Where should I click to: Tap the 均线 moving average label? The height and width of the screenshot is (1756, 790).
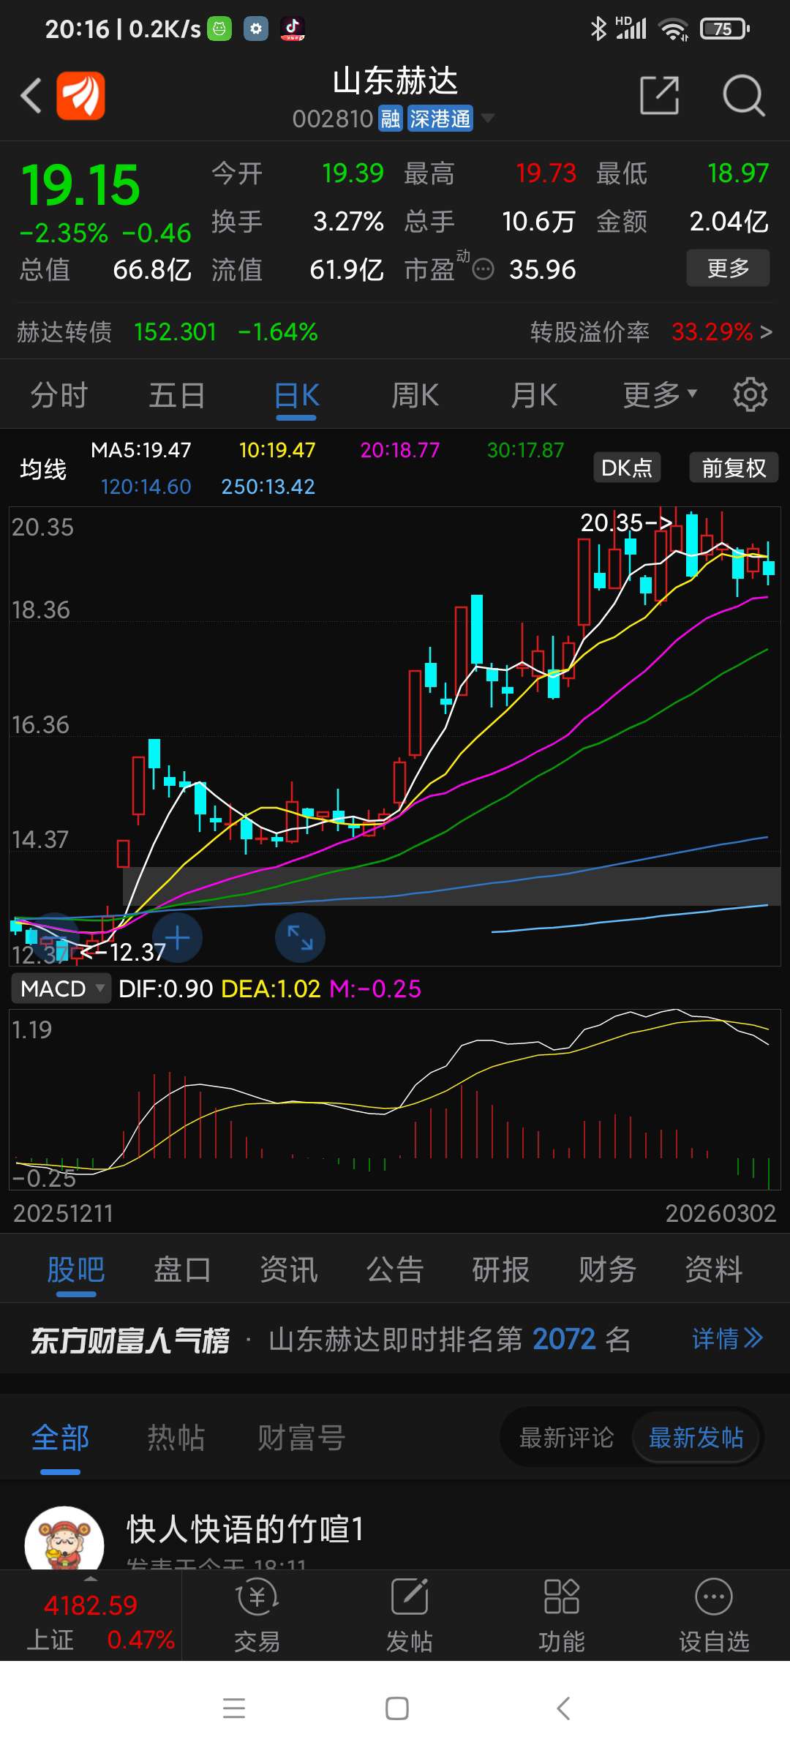[x=43, y=469]
